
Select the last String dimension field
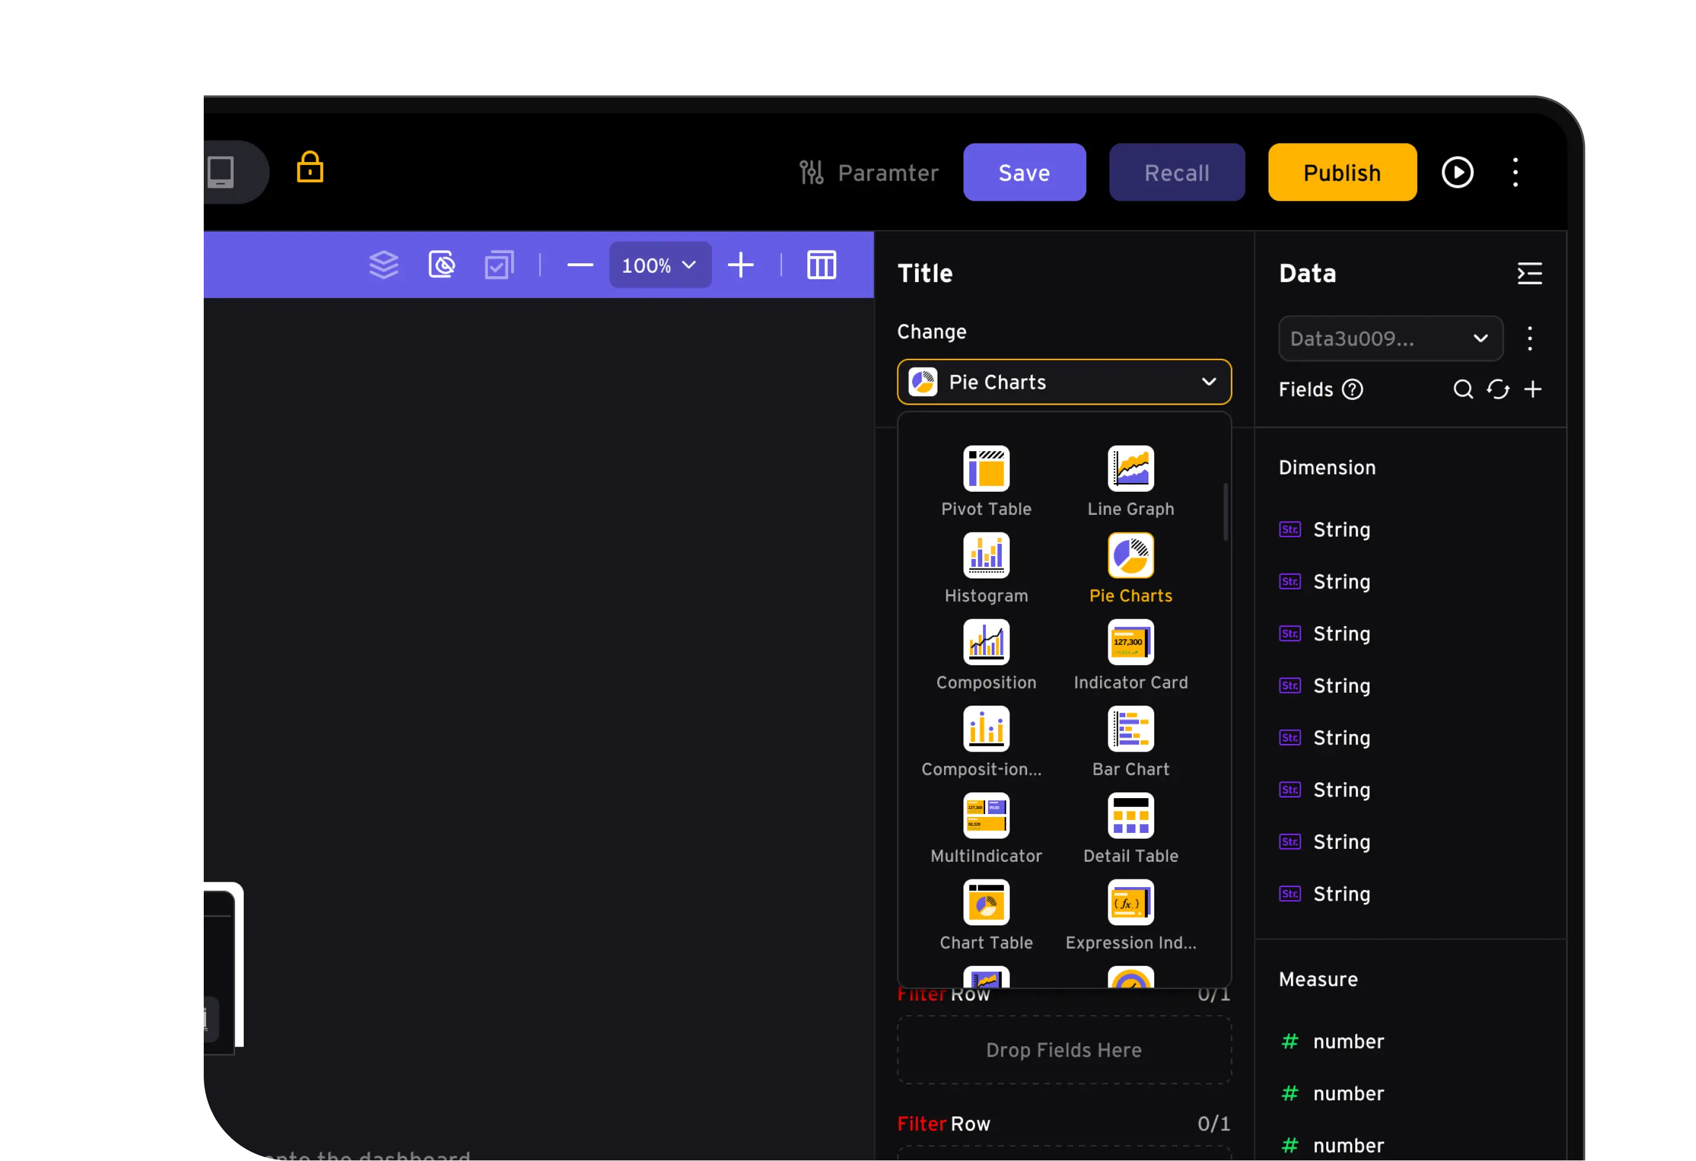point(1325,895)
